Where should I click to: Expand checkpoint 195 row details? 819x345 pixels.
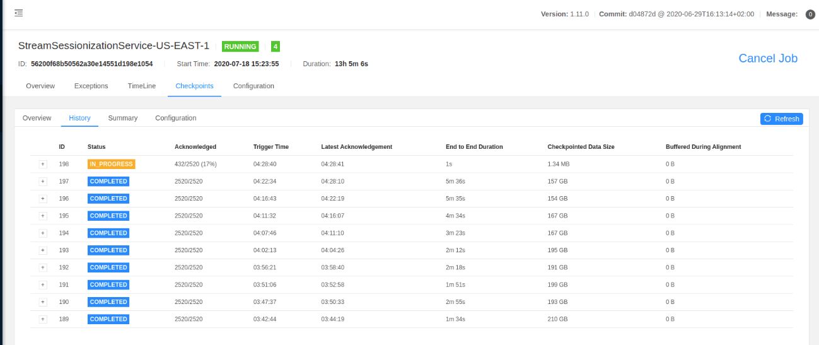(43, 216)
